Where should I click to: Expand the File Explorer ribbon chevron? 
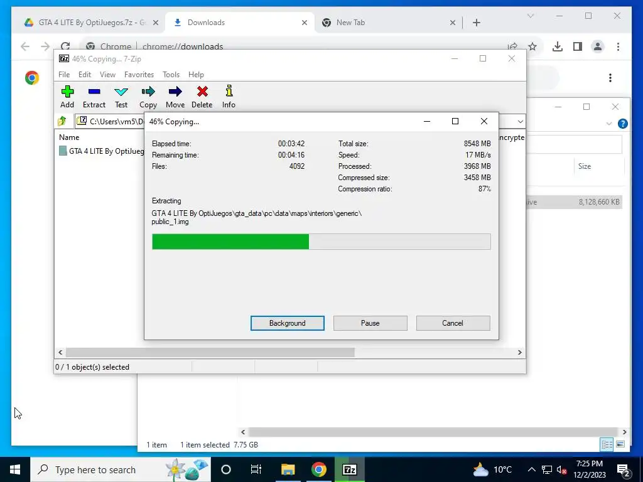[x=609, y=124]
